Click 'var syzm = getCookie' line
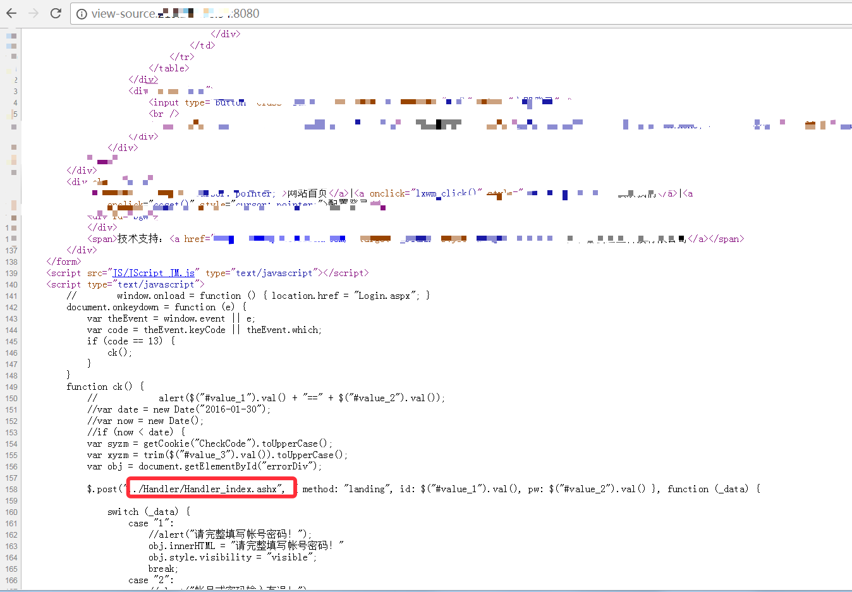This screenshot has height=592, width=852. (x=209, y=444)
